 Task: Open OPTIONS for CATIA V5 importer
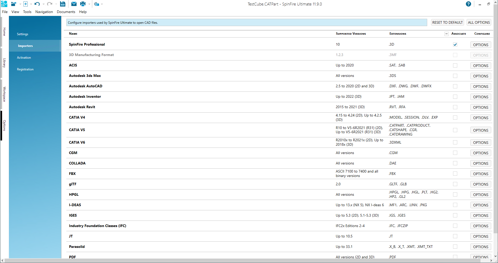(480, 130)
